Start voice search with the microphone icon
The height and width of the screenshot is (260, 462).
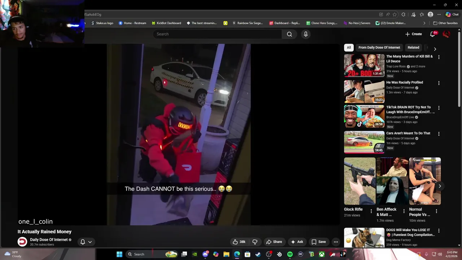(306, 34)
